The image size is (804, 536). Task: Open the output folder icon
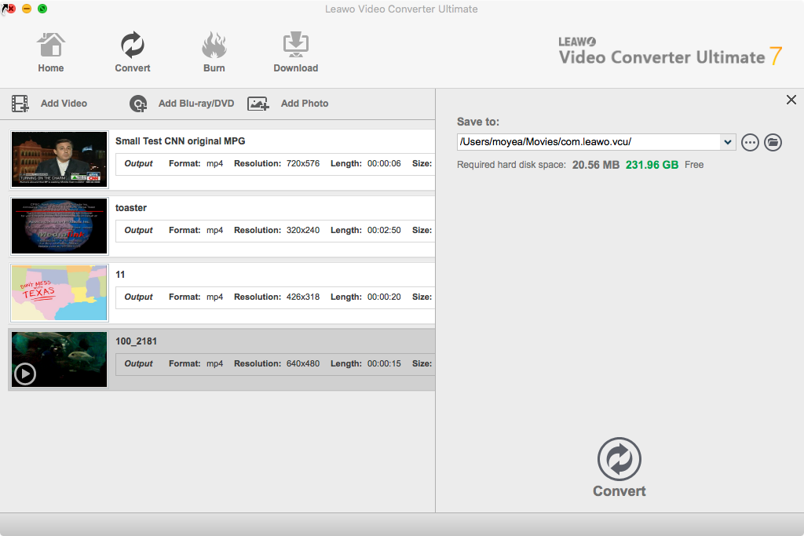point(773,142)
